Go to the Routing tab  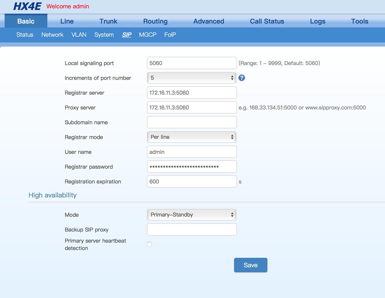[155, 21]
